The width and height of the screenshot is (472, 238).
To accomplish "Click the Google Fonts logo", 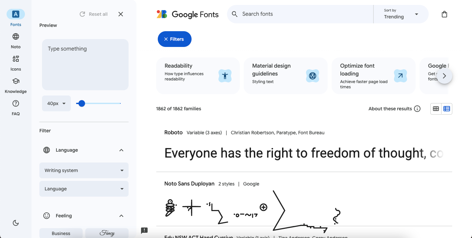I will pyautogui.click(x=188, y=14).
